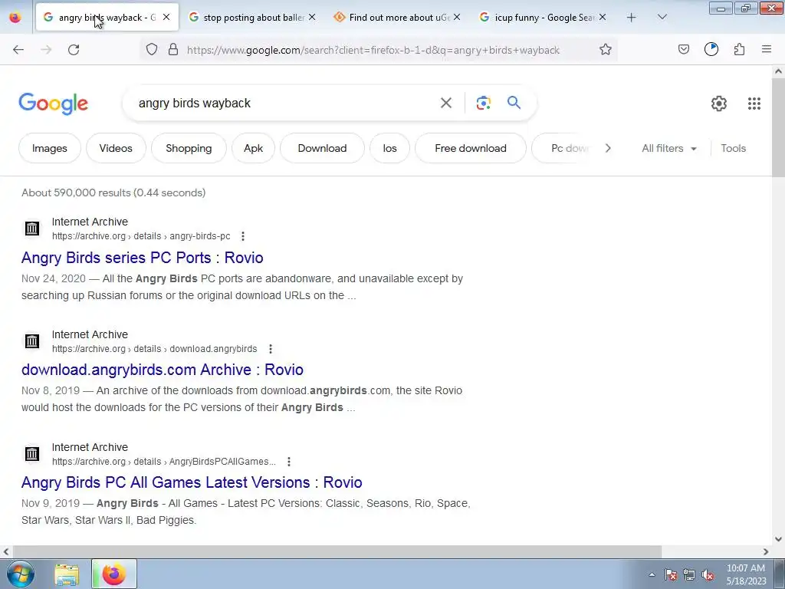Reload the page with the refresh icon

[74, 50]
